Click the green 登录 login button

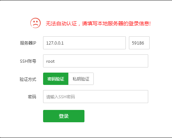coord(64,116)
